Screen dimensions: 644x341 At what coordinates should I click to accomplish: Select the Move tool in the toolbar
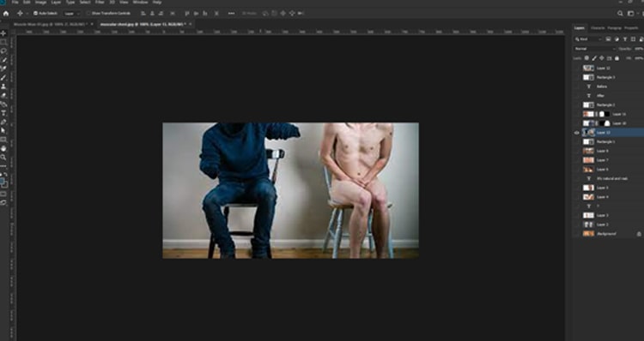[3, 33]
